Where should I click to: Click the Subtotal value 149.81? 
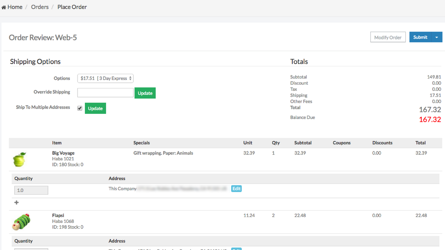[434, 77]
